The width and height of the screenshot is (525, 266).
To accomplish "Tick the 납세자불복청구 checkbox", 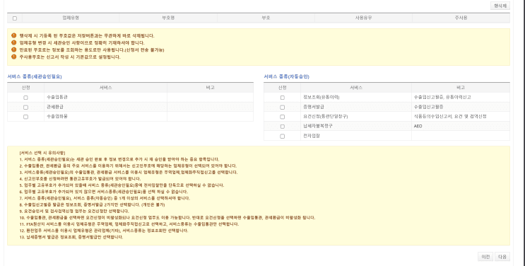I will [282, 127].
